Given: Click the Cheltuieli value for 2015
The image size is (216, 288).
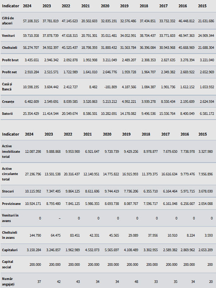Looking at the screenshot, I should [206, 48].
